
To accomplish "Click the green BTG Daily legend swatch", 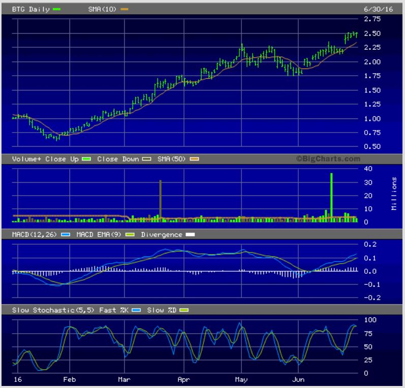I will pyautogui.click(x=56, y=9).
